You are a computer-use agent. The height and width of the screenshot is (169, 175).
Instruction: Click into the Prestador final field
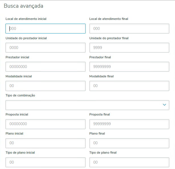tap(129, 67)
